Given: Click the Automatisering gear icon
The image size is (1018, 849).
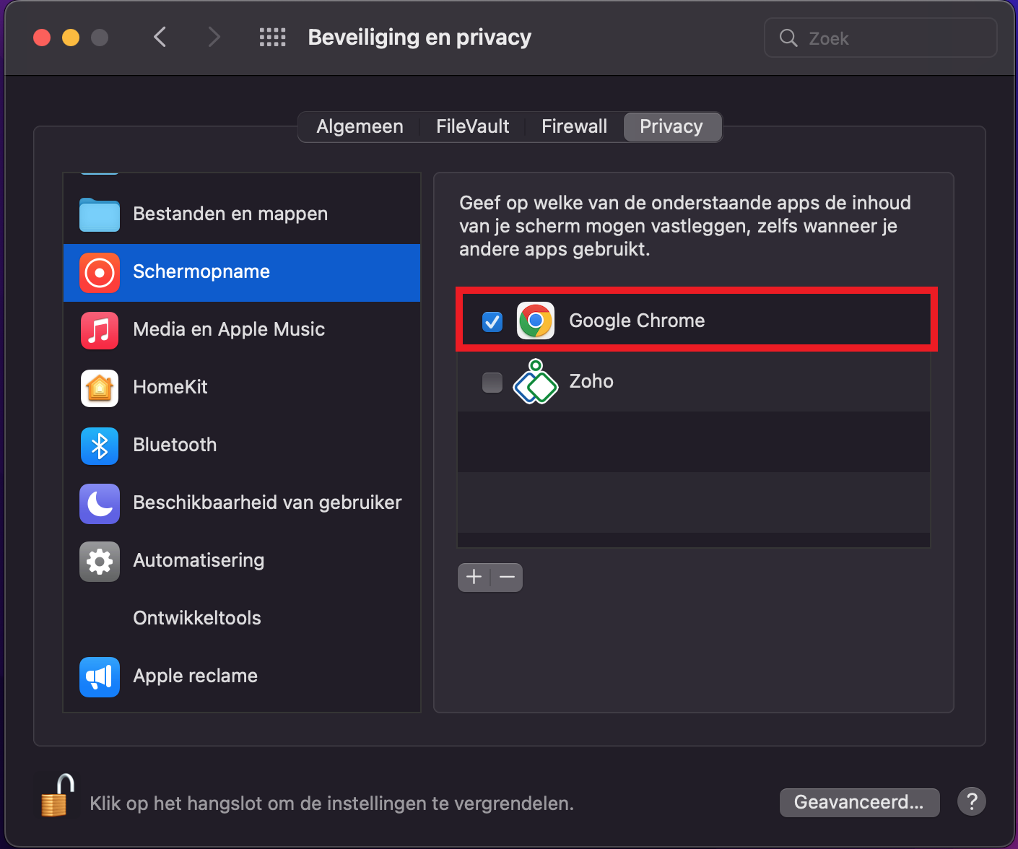Looking at the screenshot, I should (100, 562).
